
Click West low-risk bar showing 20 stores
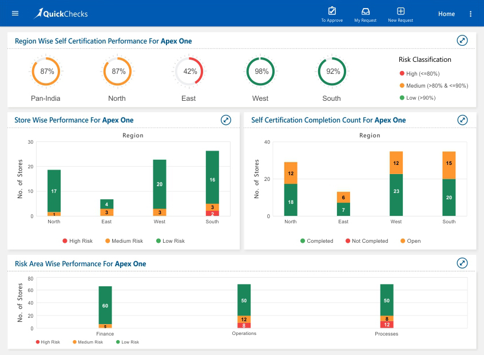point(160,184)
